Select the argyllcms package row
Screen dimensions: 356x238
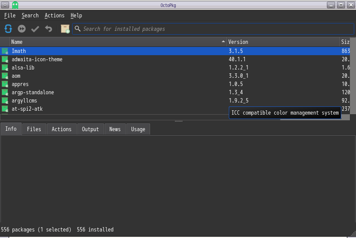pyautogui.click(x=175, y=101)
